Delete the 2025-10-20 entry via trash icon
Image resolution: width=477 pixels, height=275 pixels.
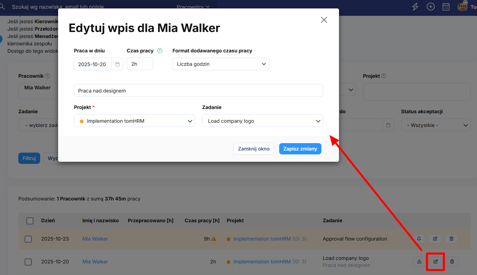pos(452,262)
